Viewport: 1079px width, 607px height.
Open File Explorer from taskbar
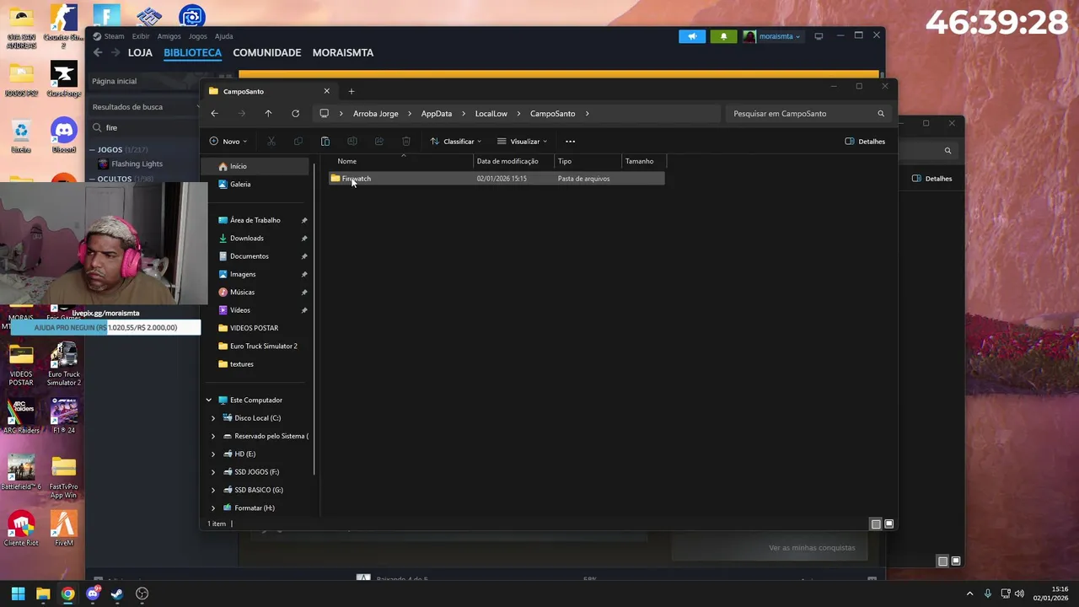43,594
